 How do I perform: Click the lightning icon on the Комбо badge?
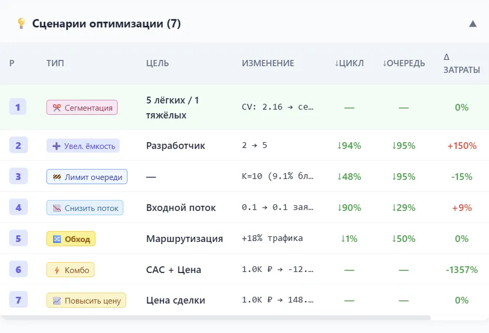pyautogui.click(x=55, y=270)
